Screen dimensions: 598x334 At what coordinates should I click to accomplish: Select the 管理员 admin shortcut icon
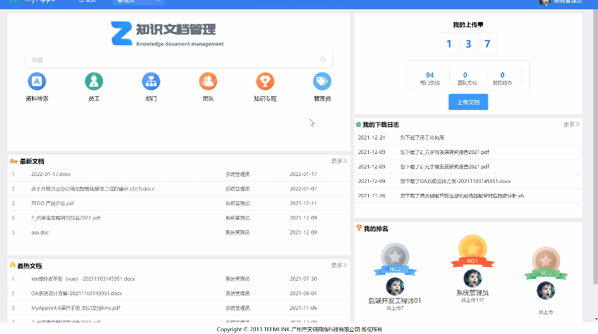point(322,82)
